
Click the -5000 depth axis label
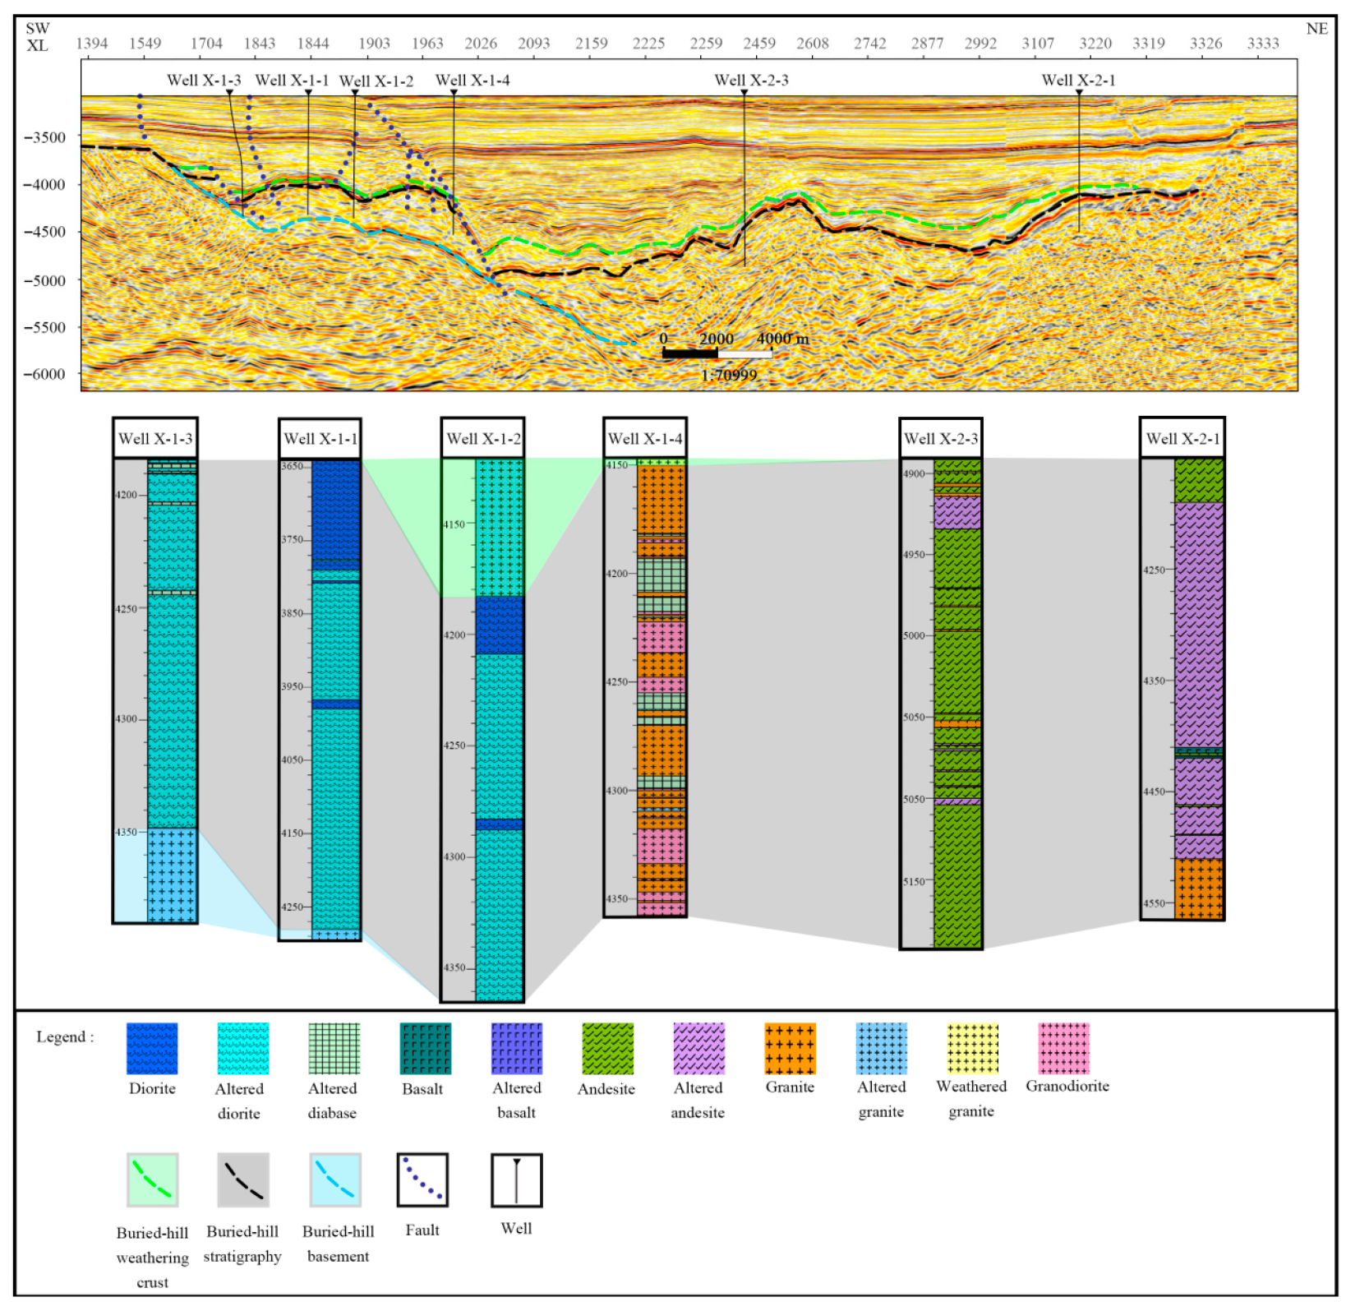(x=44, y=280)
